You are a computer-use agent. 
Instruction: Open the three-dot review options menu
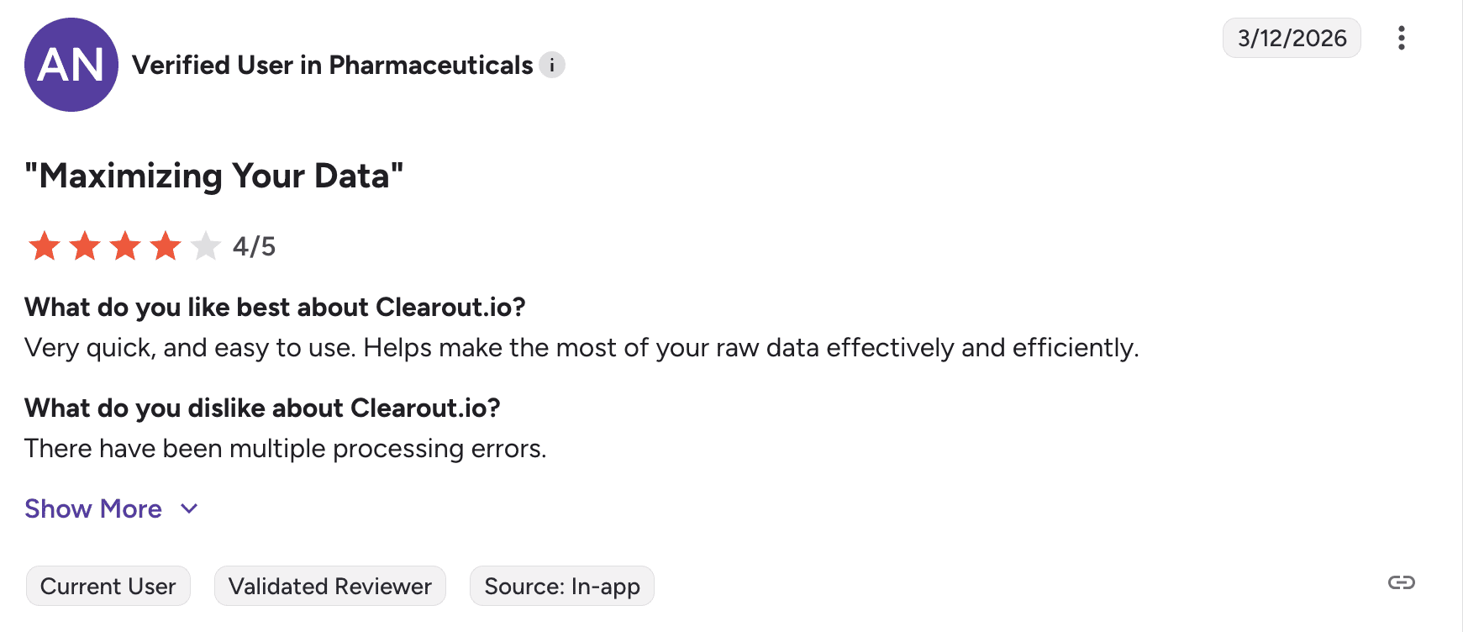1401,38
